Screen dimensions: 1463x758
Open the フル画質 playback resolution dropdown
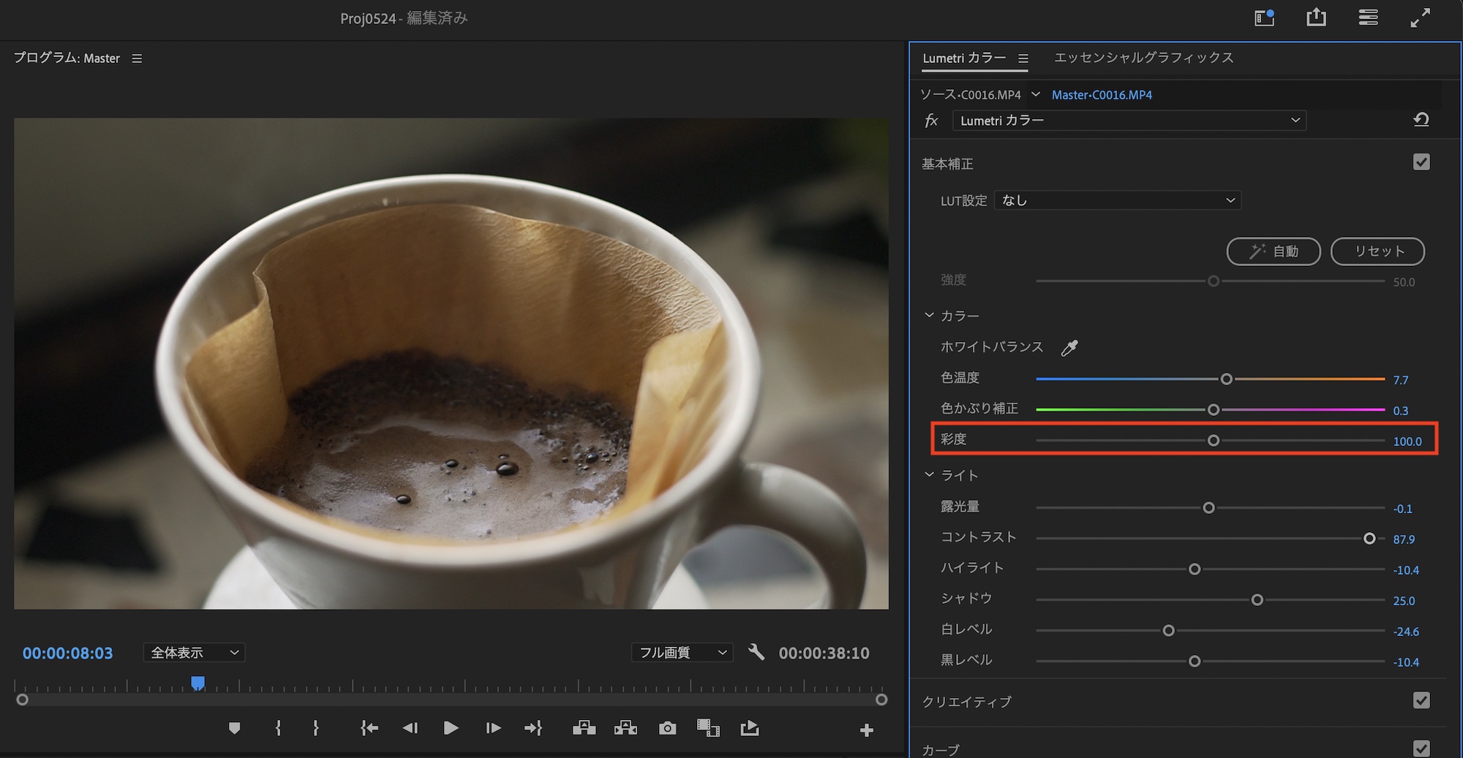[682, 653]
